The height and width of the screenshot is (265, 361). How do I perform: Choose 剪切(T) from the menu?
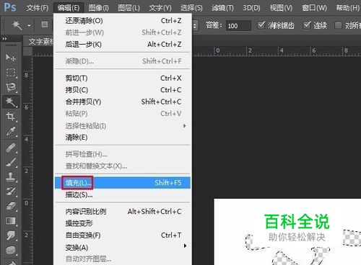(123, 78)
